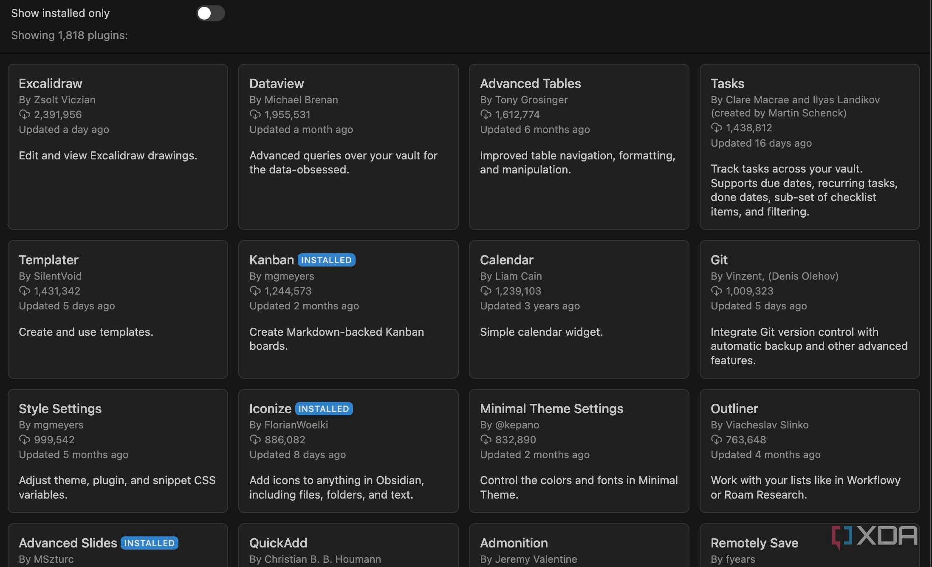The width and height of the screenshot is (932, 567).
Task: Open the Advanced Tables plugin card
Action: tap(579, 147)
